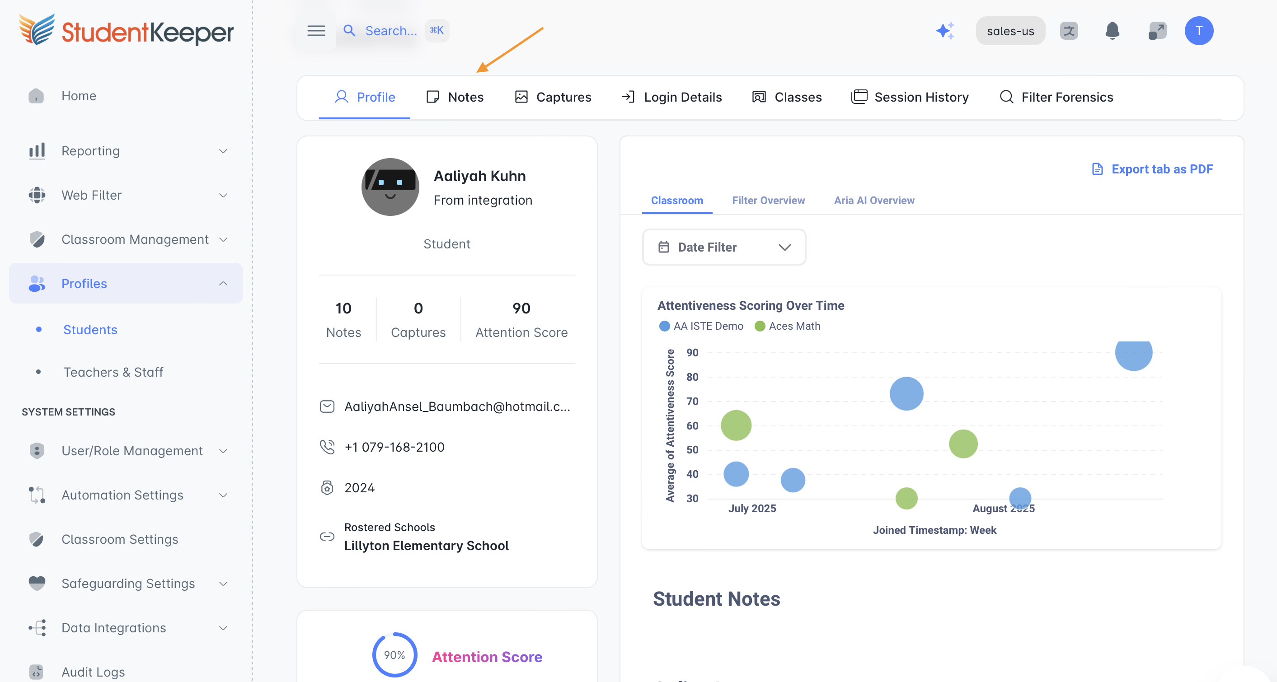Image resolution: width=1277 pixels, height=682 pixels.
Task: Click the Profiles people icon
Action: [x=37, y=284]
